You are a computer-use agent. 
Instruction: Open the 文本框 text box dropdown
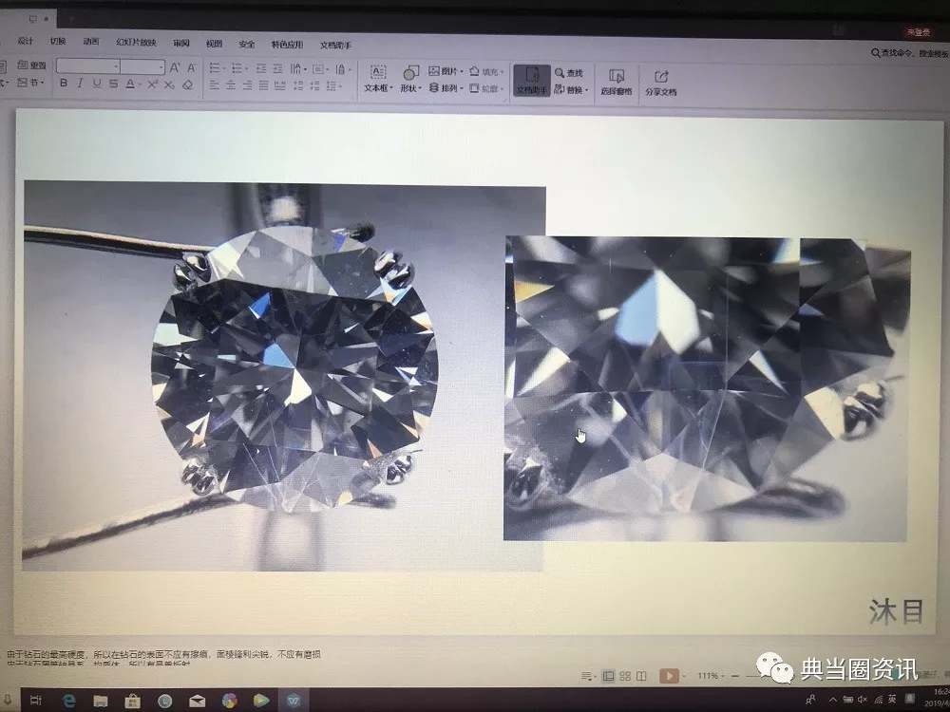pyautogui.click(x=379, y=80)
